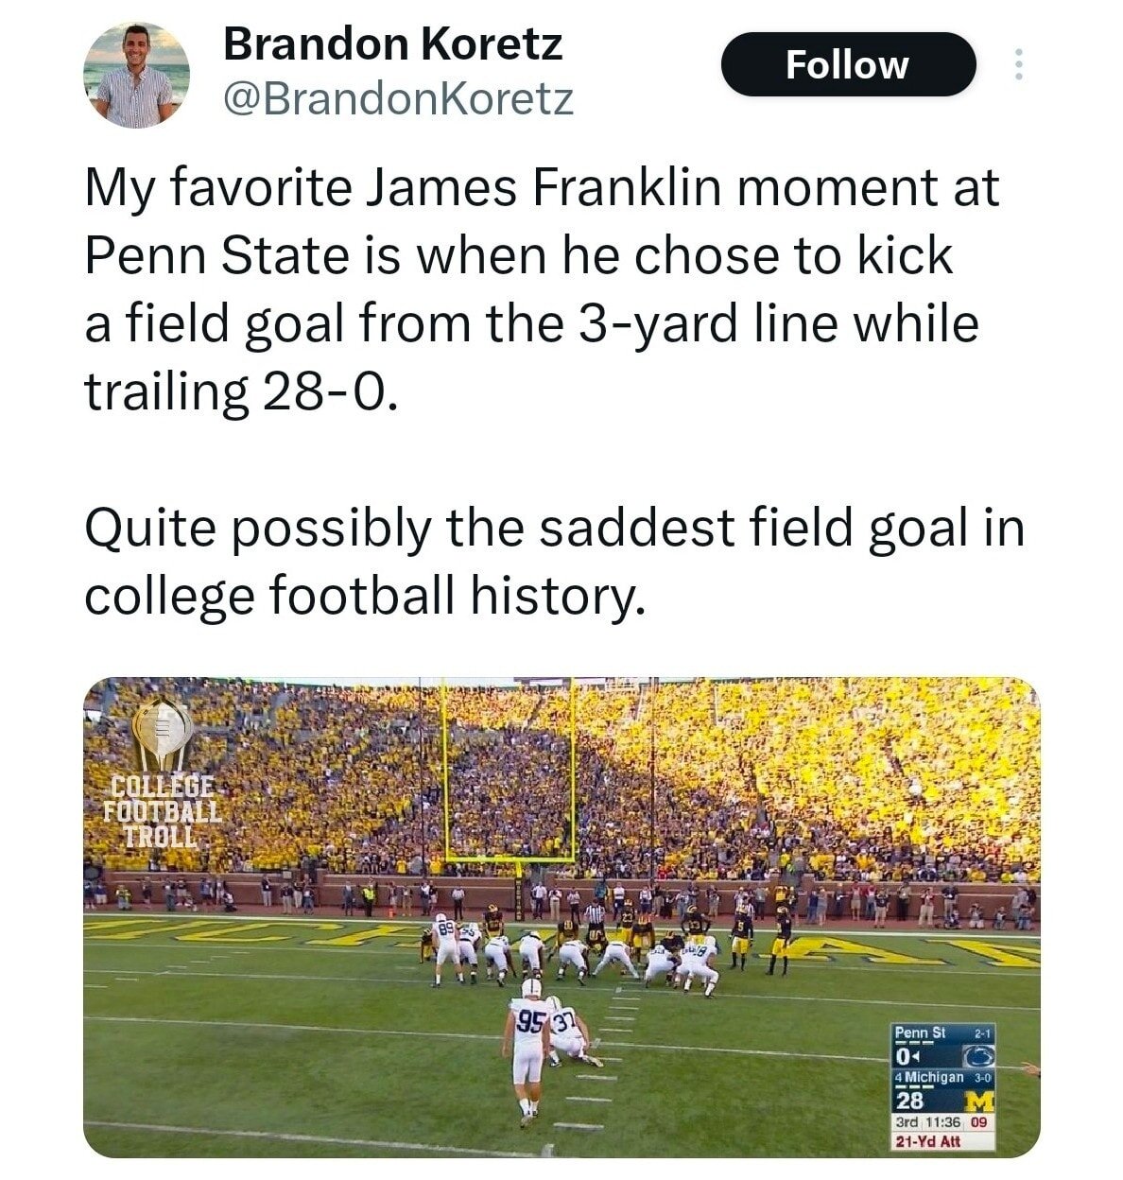Click the 'Quite possibly the saddest' paragraph
The width and height of the screenshot is (1123, 1180).
coord(554,561)
